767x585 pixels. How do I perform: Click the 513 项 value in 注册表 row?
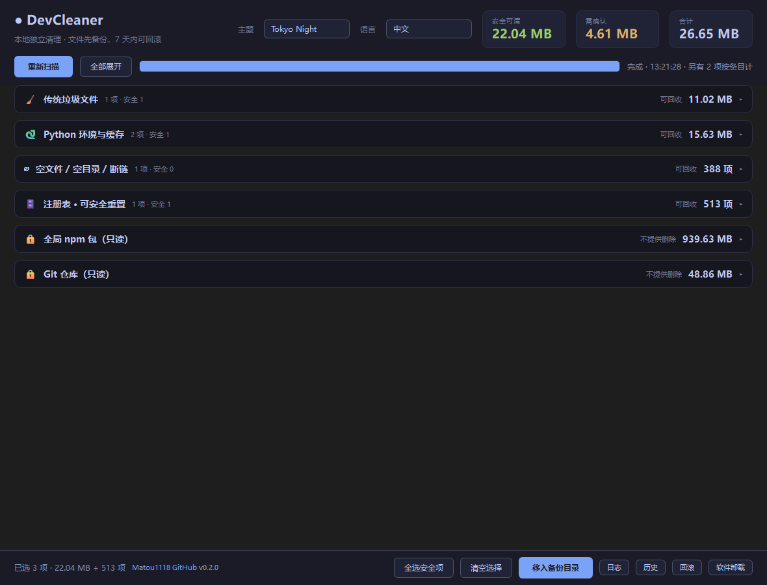[718, 204]
